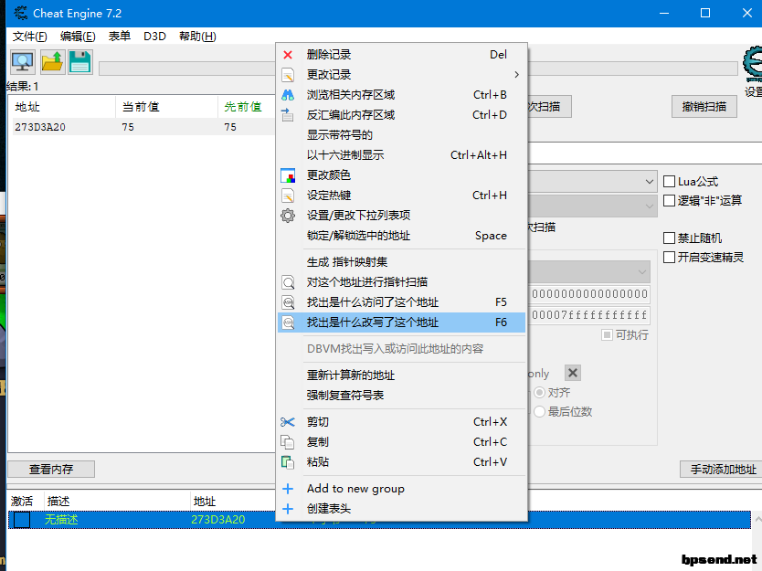Click the scissors 剪切 icon
This screenshot has height=571, width=762.
point(288,422)
